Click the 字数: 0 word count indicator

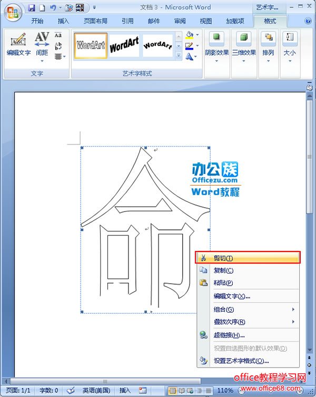tap(48, 391)
